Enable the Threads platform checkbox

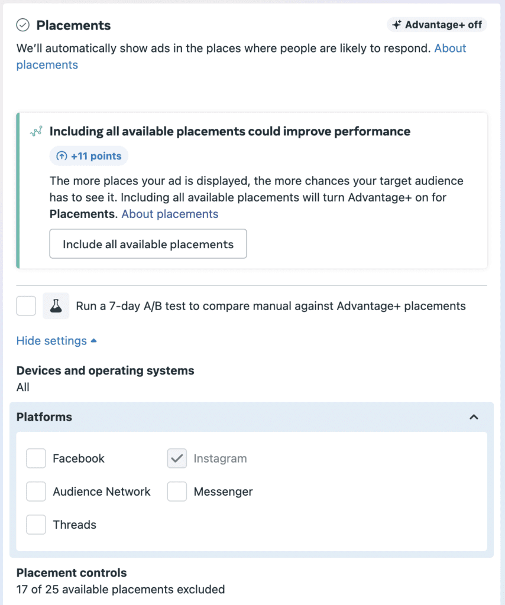pyautogui.click(x=35, y=524)
